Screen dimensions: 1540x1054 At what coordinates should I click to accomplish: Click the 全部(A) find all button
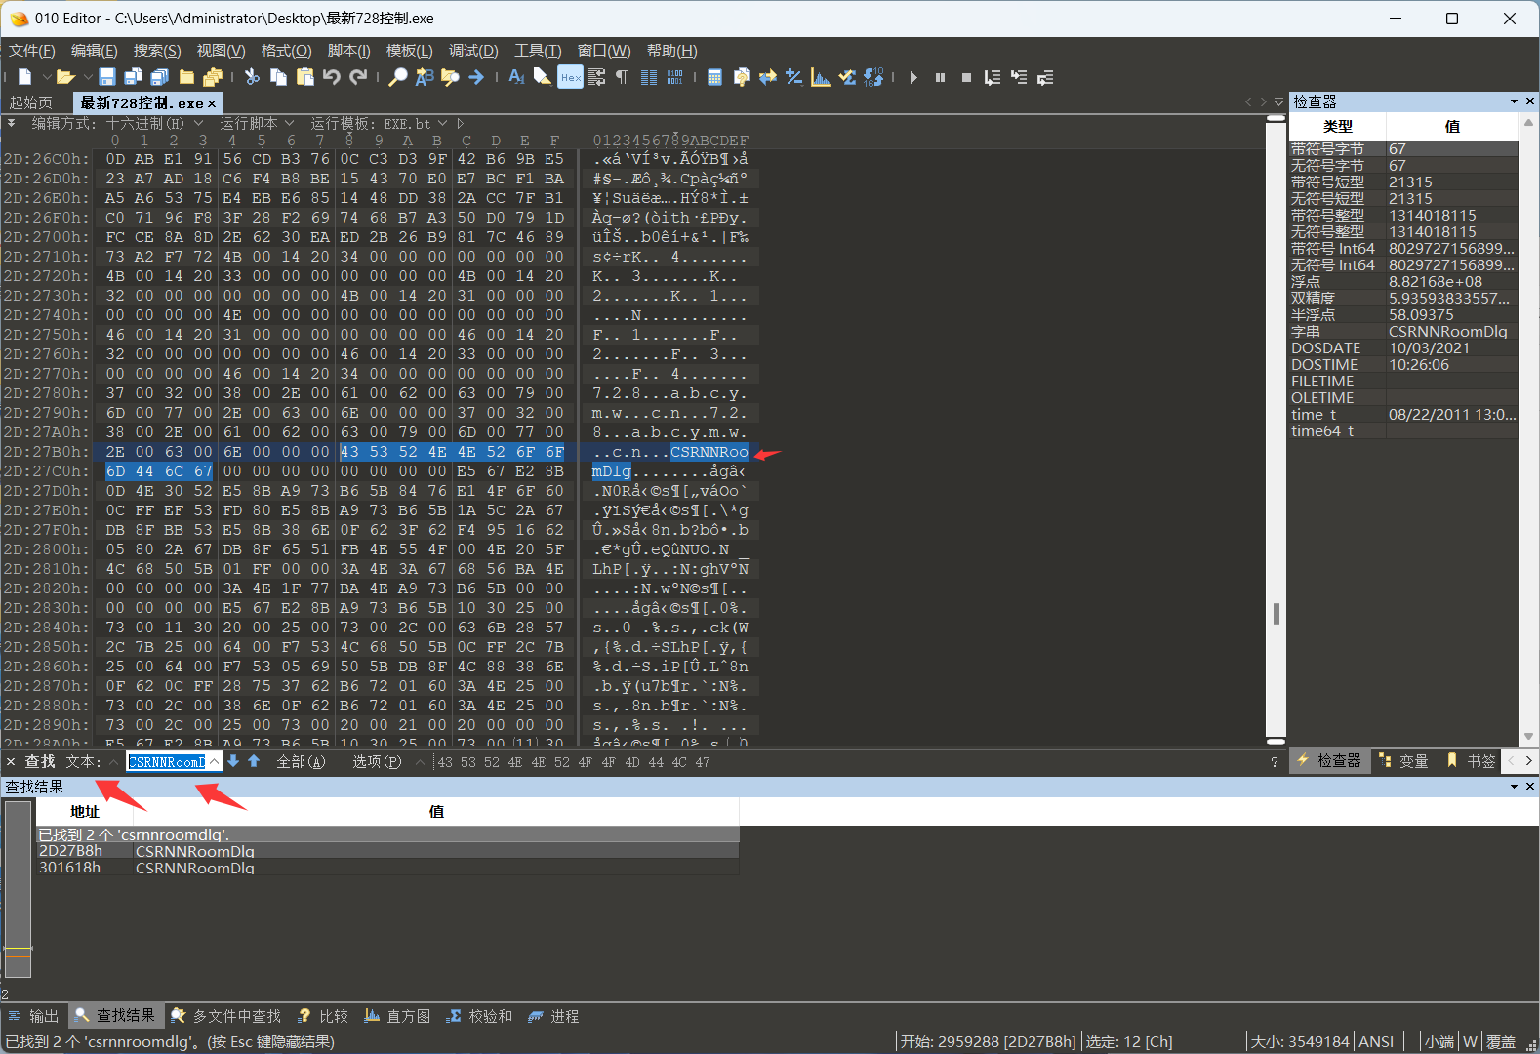(x=301, y=761)
